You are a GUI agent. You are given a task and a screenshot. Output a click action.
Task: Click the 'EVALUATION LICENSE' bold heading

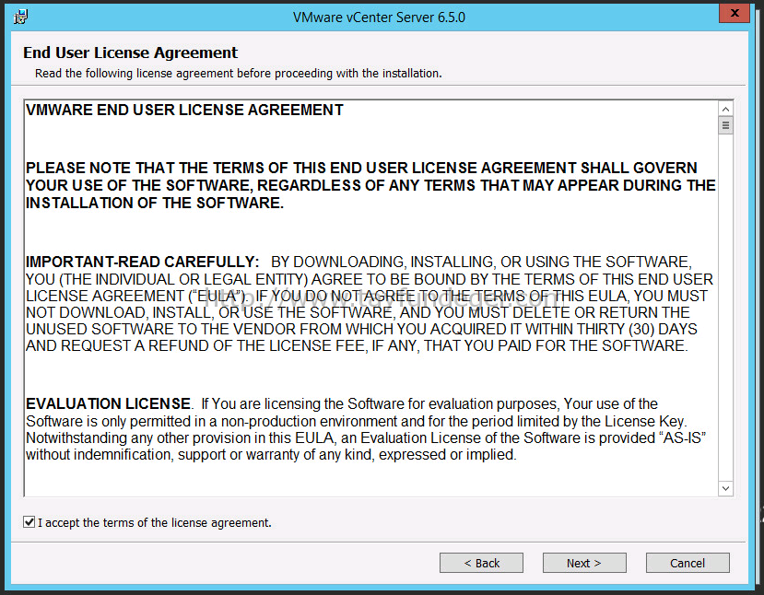click(108, 403)
